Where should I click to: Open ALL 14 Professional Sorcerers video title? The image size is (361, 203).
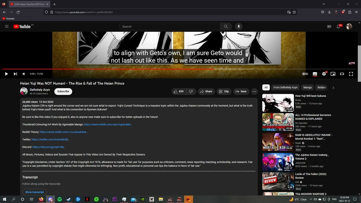(x=313, y=117)
